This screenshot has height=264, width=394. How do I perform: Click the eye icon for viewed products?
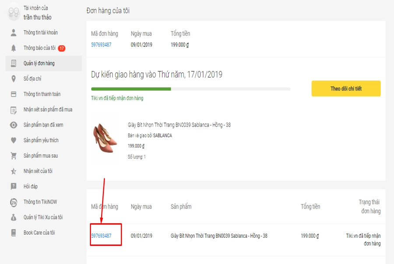coord(14,125)
